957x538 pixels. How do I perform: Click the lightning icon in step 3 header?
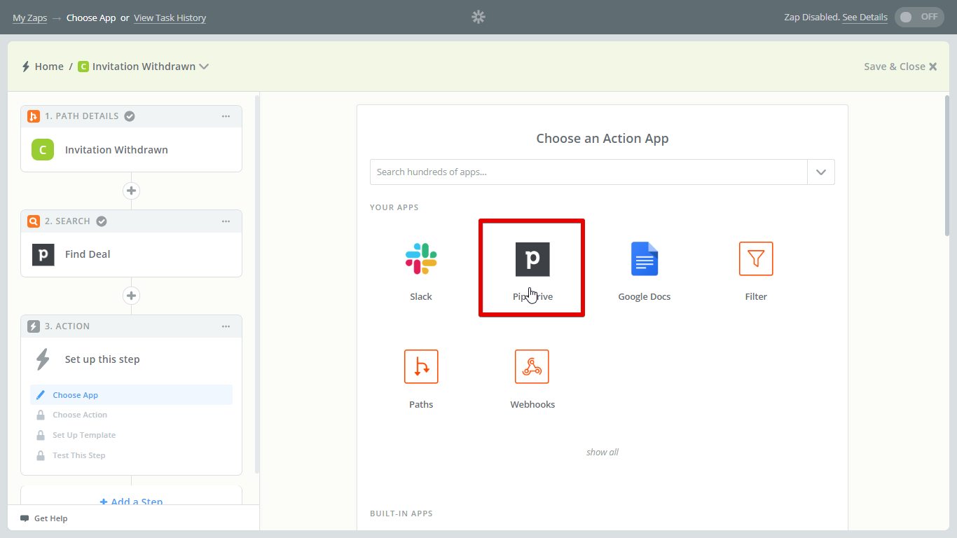[x=34, y=326]
